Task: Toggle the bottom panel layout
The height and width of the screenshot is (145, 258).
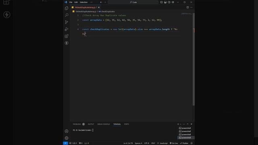Action: point(165,2)
